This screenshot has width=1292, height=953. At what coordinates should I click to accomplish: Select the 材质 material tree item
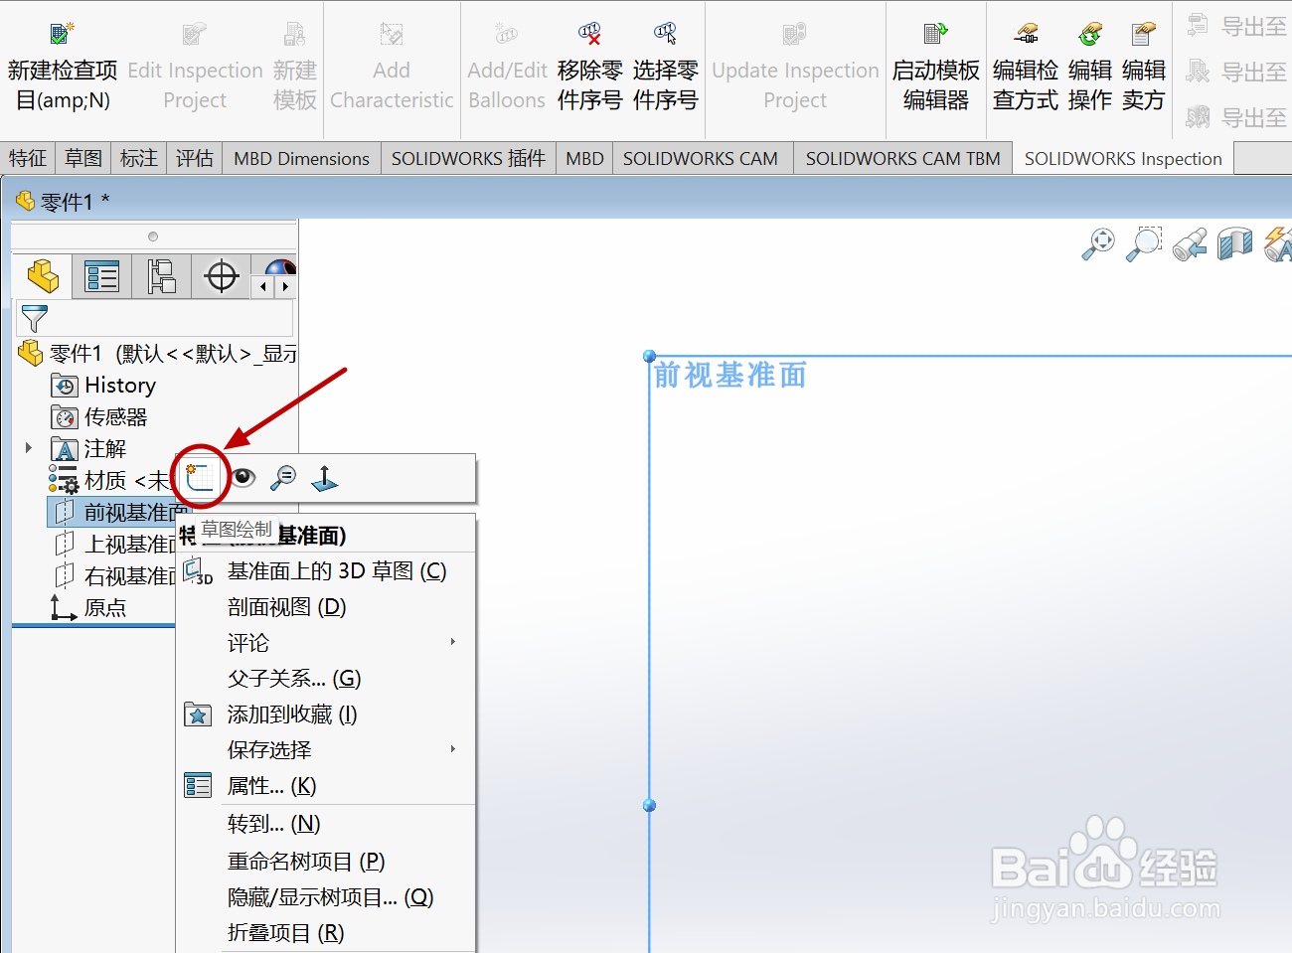[x=109, y=480]
